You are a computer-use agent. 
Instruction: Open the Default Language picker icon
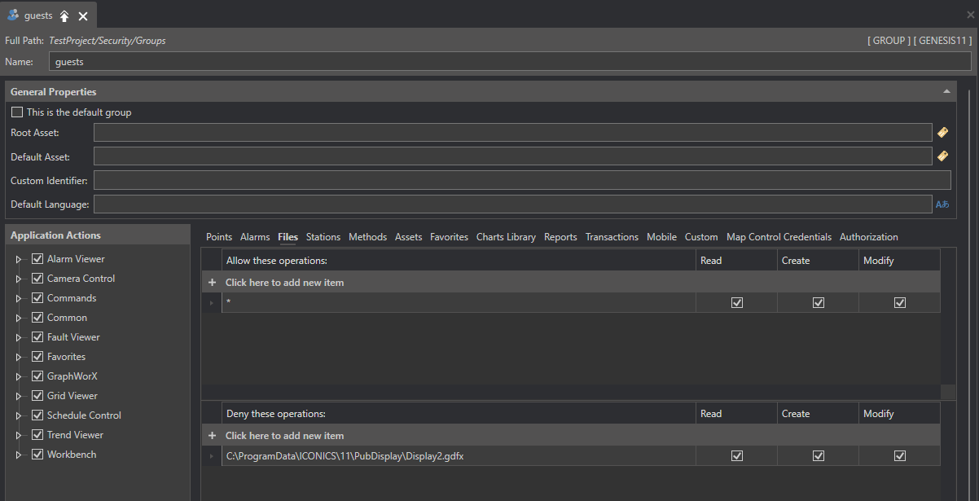(x=942, y=204)
